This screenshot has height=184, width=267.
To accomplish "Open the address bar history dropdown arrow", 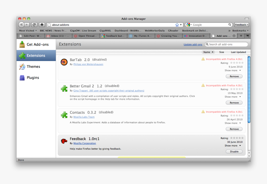I will [181, 25].
